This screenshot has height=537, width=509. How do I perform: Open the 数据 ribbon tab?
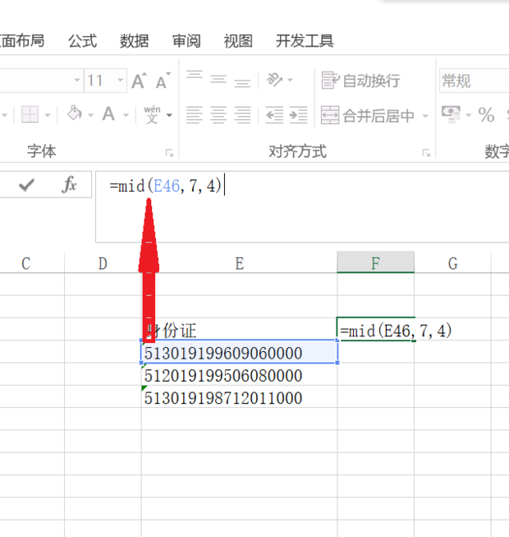tap(134, 41)
